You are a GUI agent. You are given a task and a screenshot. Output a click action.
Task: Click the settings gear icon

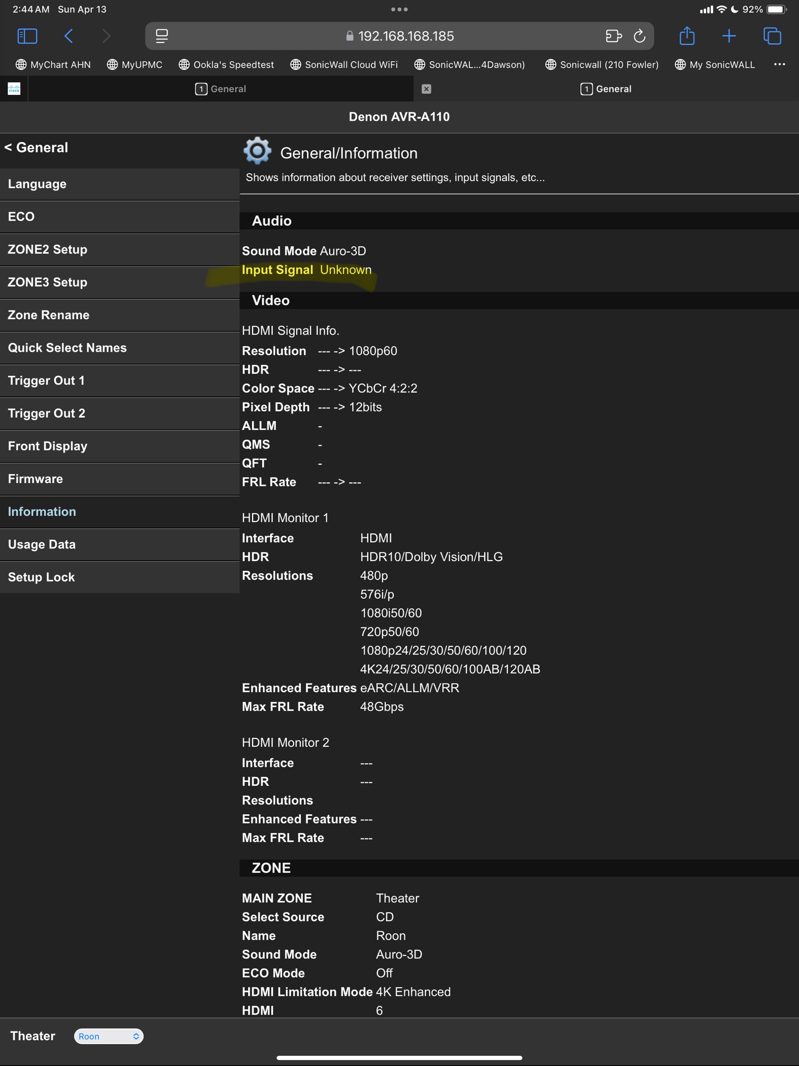257,151
